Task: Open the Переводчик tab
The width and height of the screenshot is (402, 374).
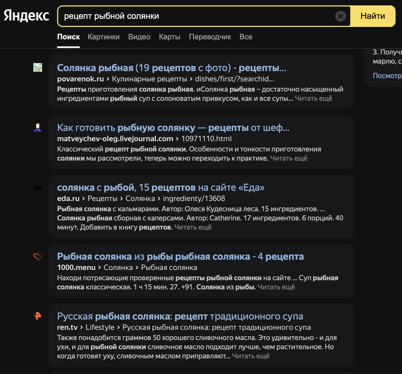Action: pos(210,37)
